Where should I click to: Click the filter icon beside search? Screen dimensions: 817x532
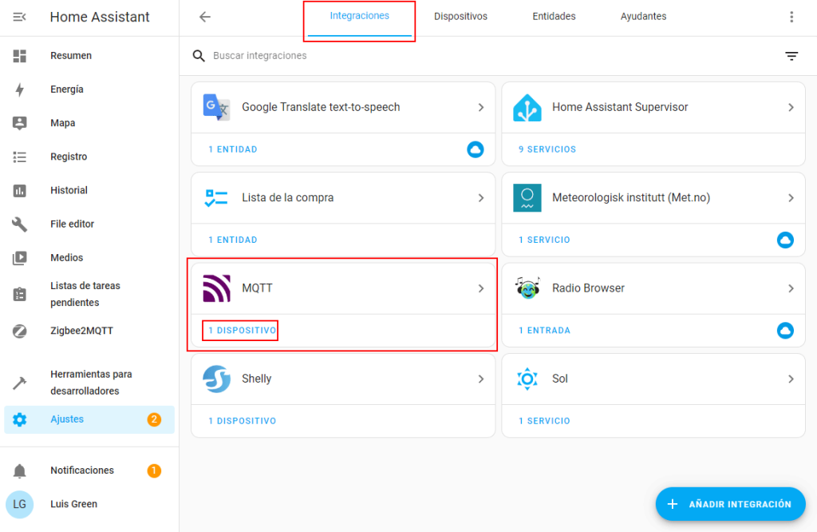click(791, 56)
